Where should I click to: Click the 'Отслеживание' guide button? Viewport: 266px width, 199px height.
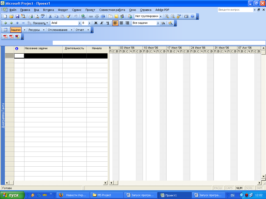[x=57, y=30]
